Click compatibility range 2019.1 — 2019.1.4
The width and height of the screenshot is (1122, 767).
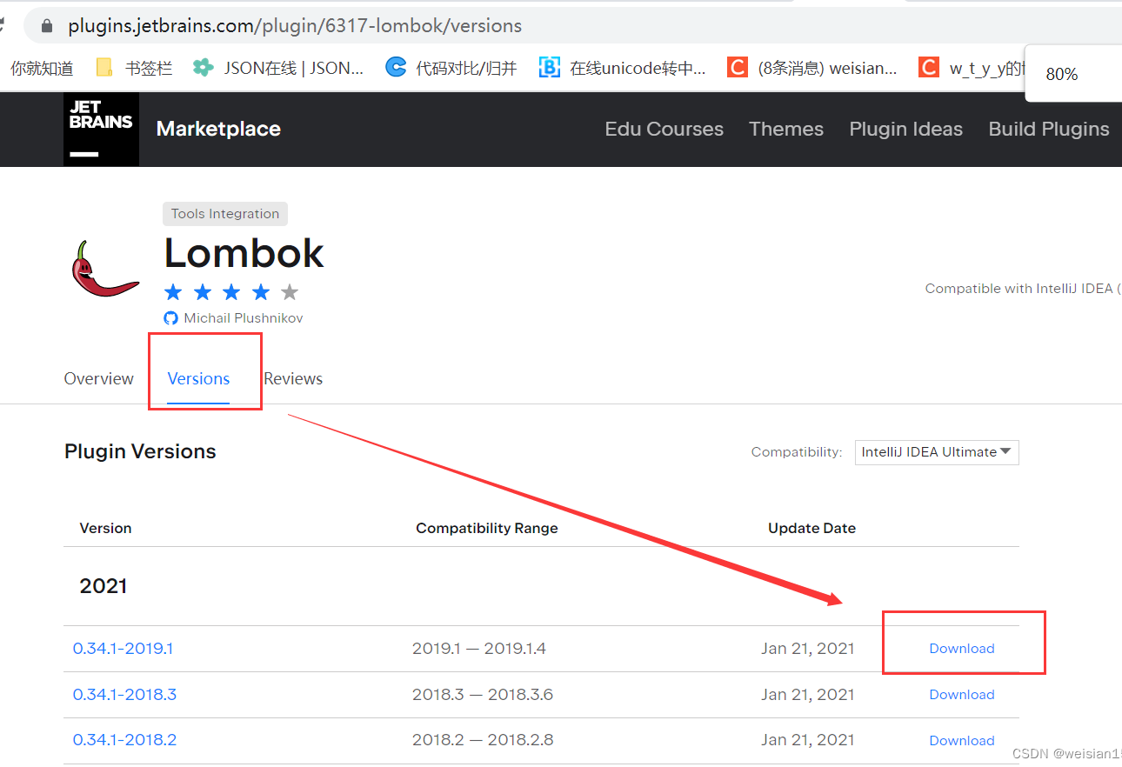[479, 649]
